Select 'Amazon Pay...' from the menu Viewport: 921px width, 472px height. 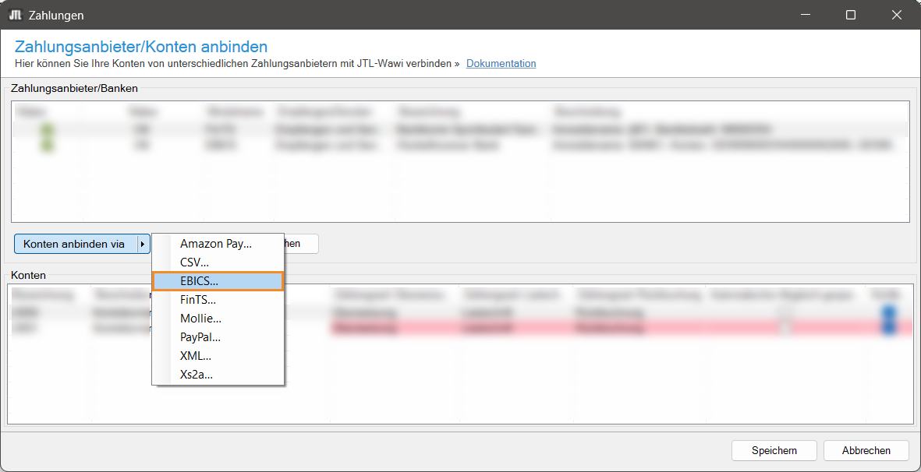pyautogui.click(x=216, y=244)
